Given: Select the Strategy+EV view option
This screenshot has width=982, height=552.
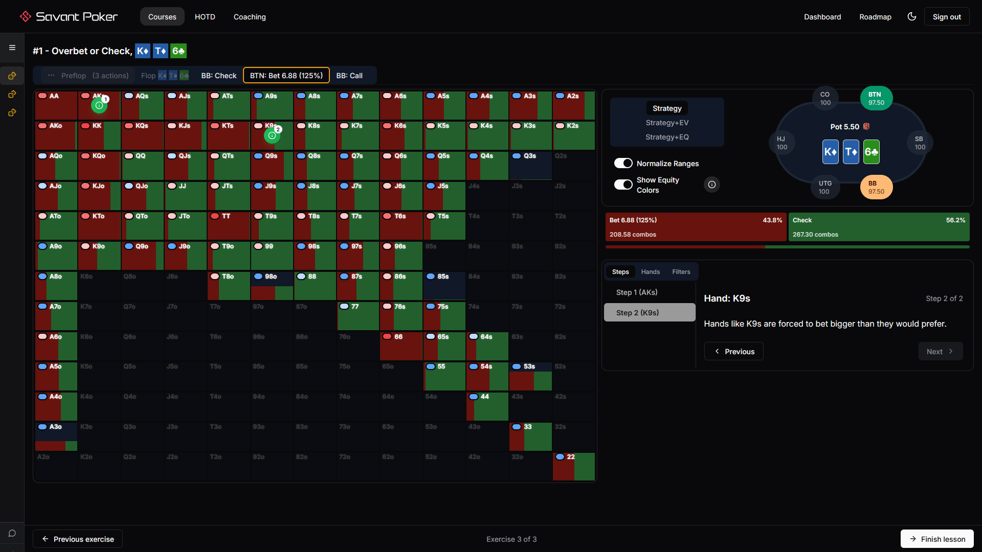Looking at the screenshot, I should [x=667, y=123].
